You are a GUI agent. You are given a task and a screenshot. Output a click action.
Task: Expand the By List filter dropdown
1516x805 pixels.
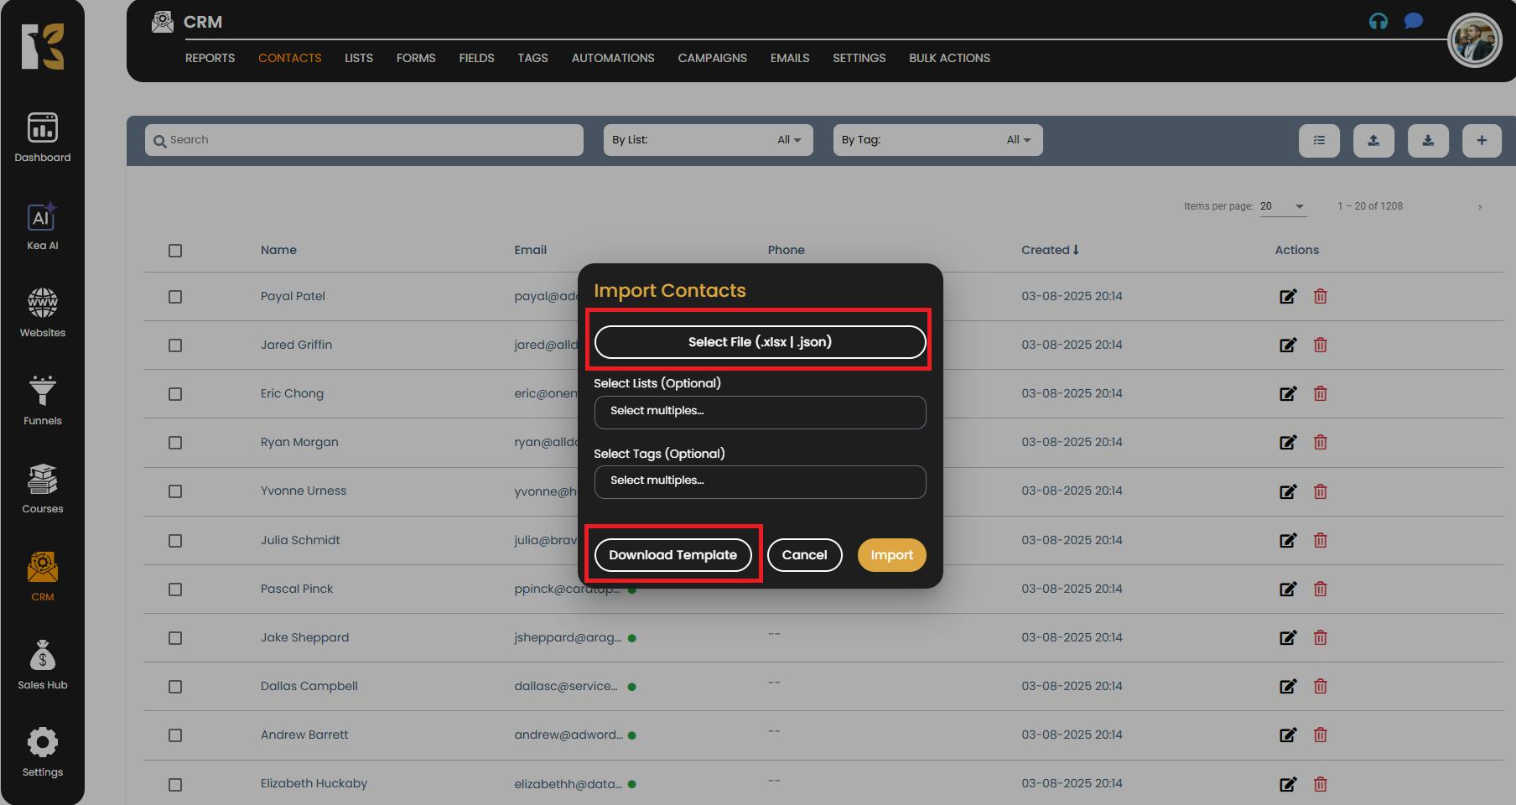coord(708,140)
